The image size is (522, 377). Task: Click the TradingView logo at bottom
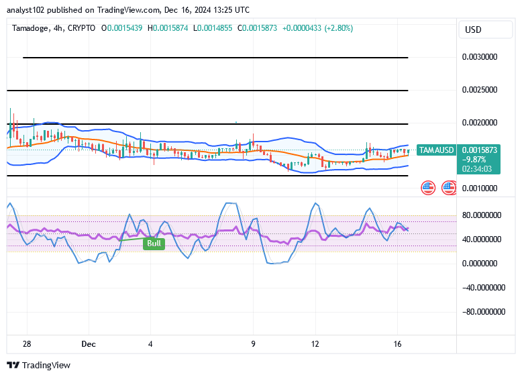point(39,365)
